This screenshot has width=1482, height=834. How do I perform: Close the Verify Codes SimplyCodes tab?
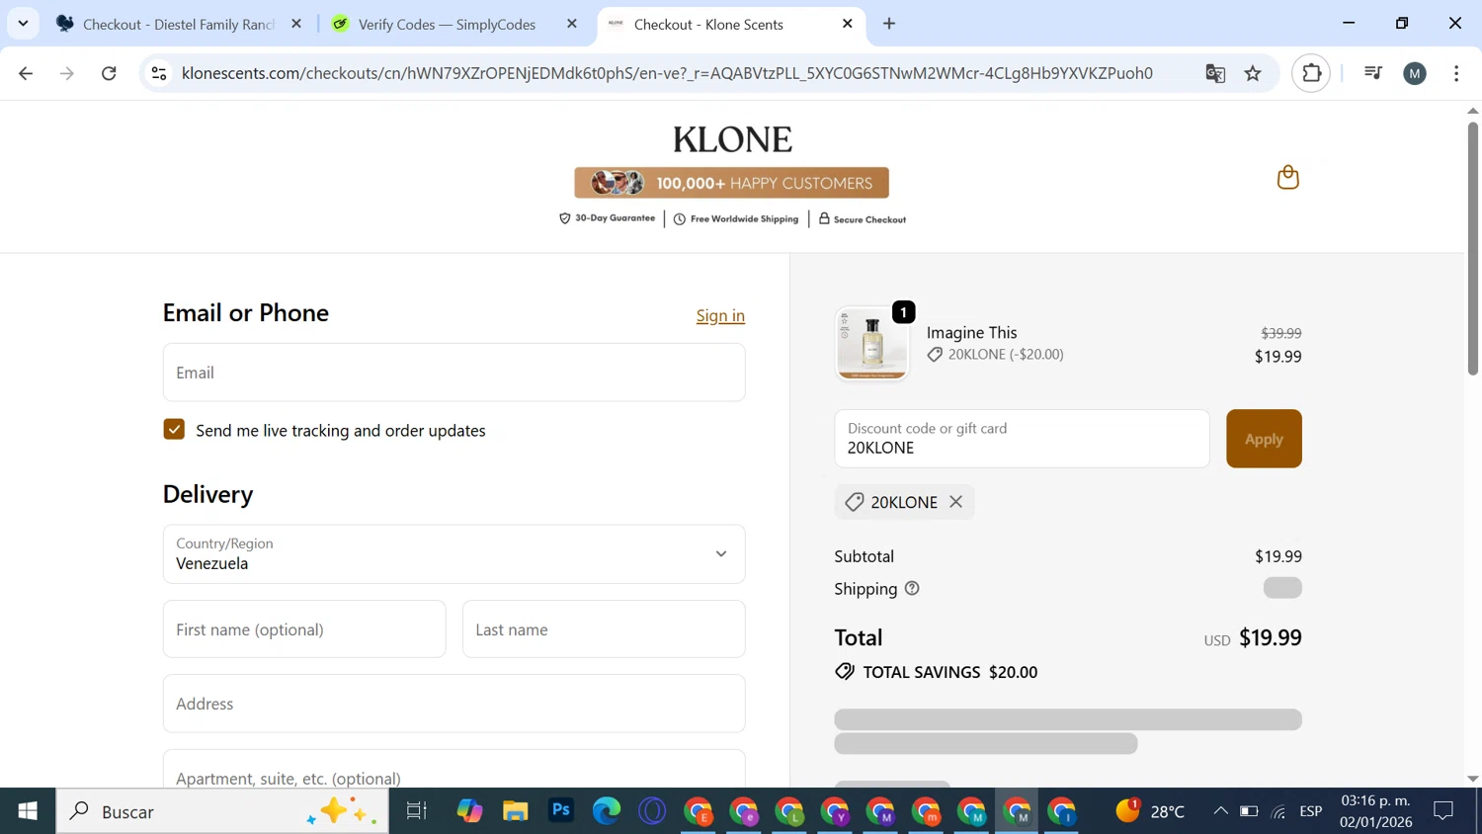coord(571,24)
